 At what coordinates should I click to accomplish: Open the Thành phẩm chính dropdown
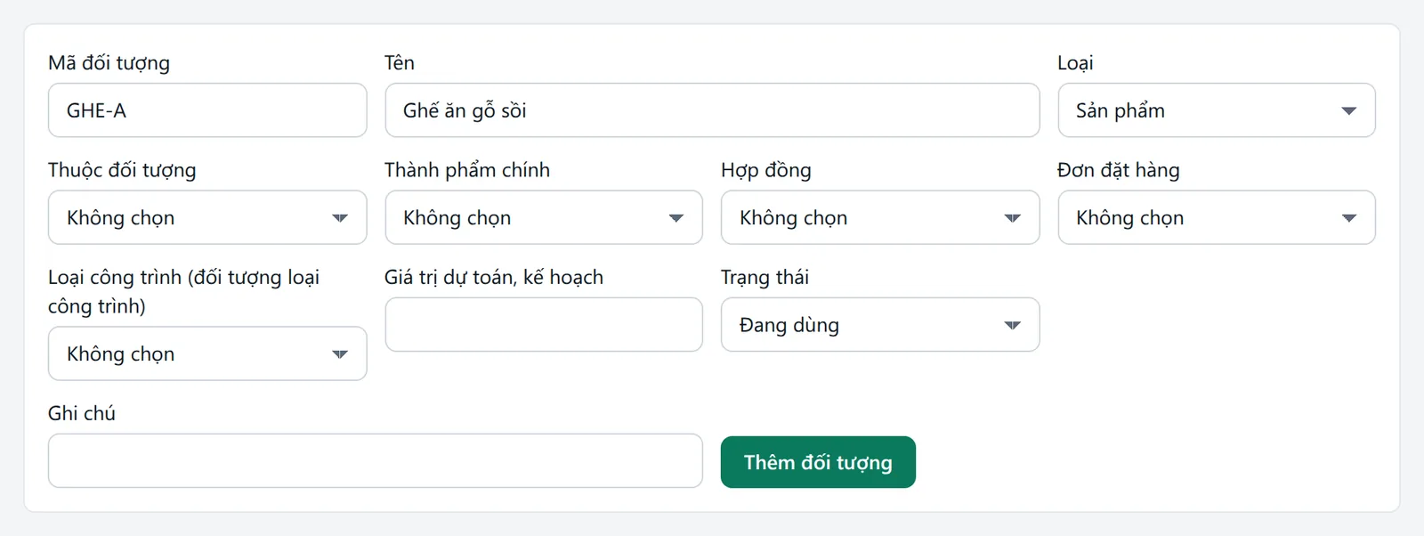pos(544,217)
